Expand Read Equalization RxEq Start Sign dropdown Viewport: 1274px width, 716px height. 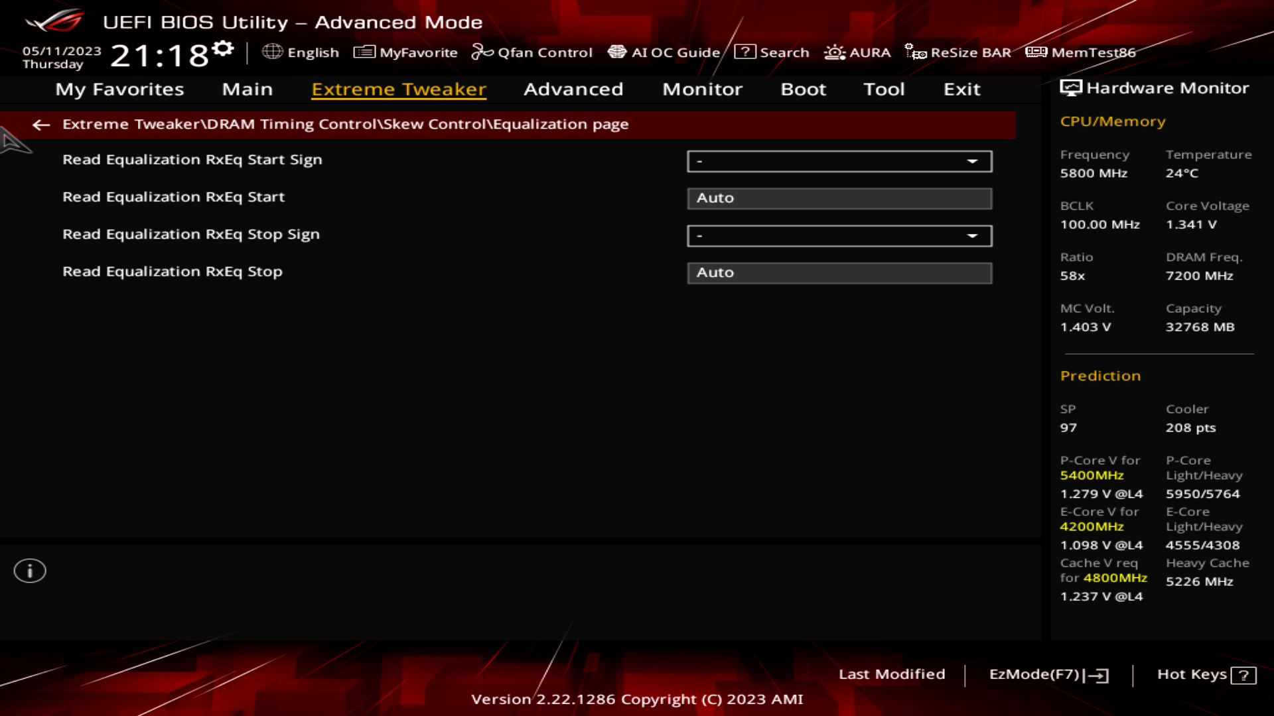point(973,161)
